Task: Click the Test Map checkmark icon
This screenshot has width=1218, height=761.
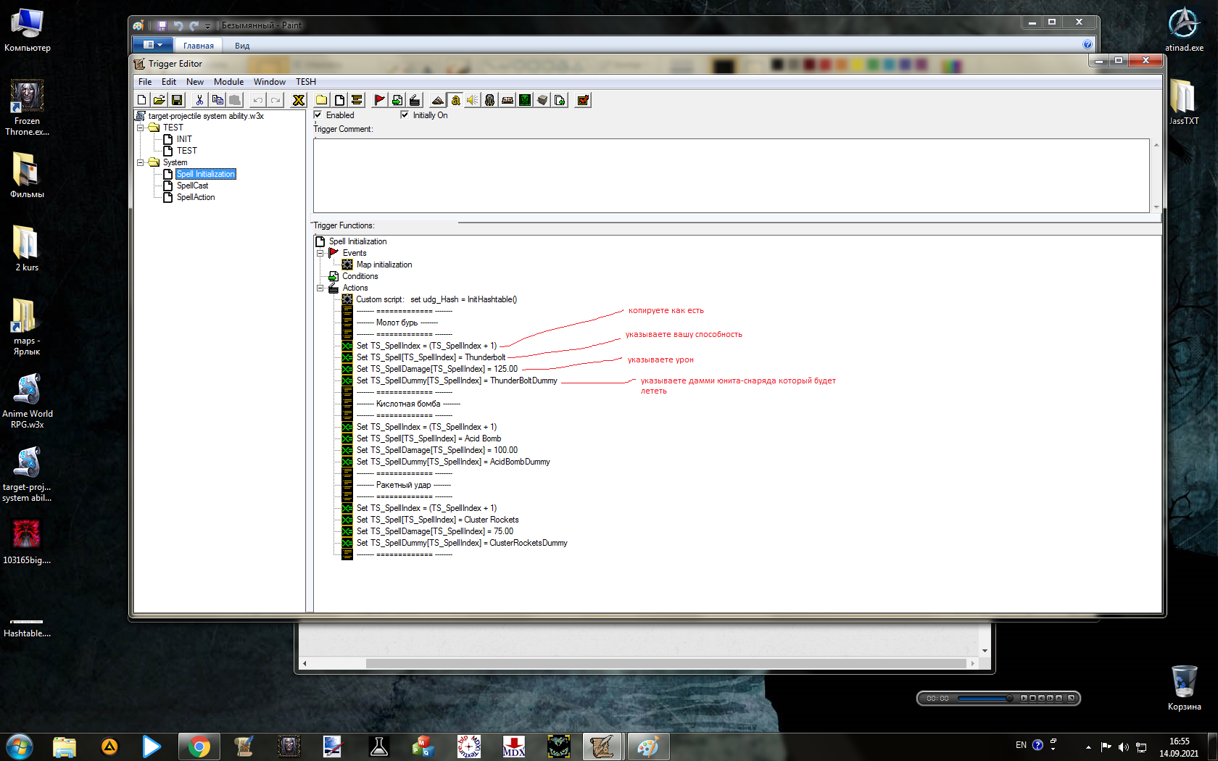Action: [583, 100]
